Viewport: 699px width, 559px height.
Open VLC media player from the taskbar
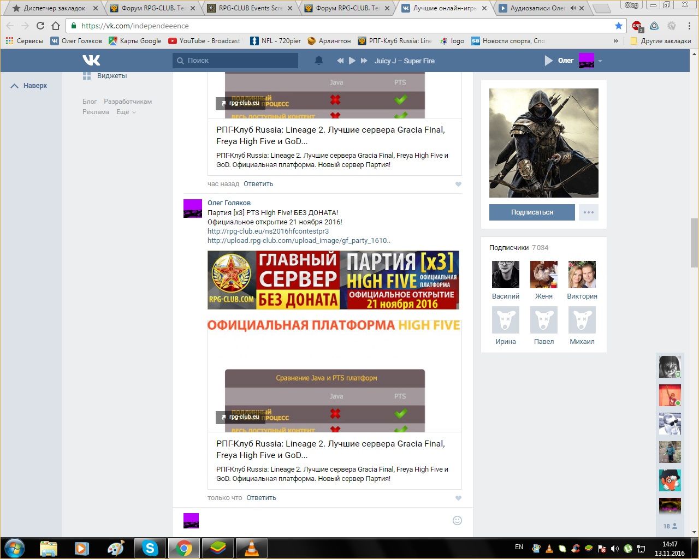251,548
